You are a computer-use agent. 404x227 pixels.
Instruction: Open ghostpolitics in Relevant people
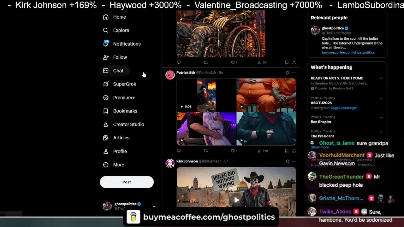[333, 28]
